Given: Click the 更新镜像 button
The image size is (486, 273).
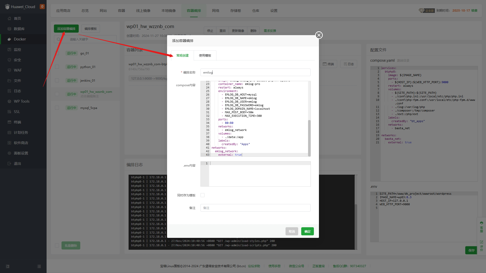Looking at the screenshot, I should [238, 31].
